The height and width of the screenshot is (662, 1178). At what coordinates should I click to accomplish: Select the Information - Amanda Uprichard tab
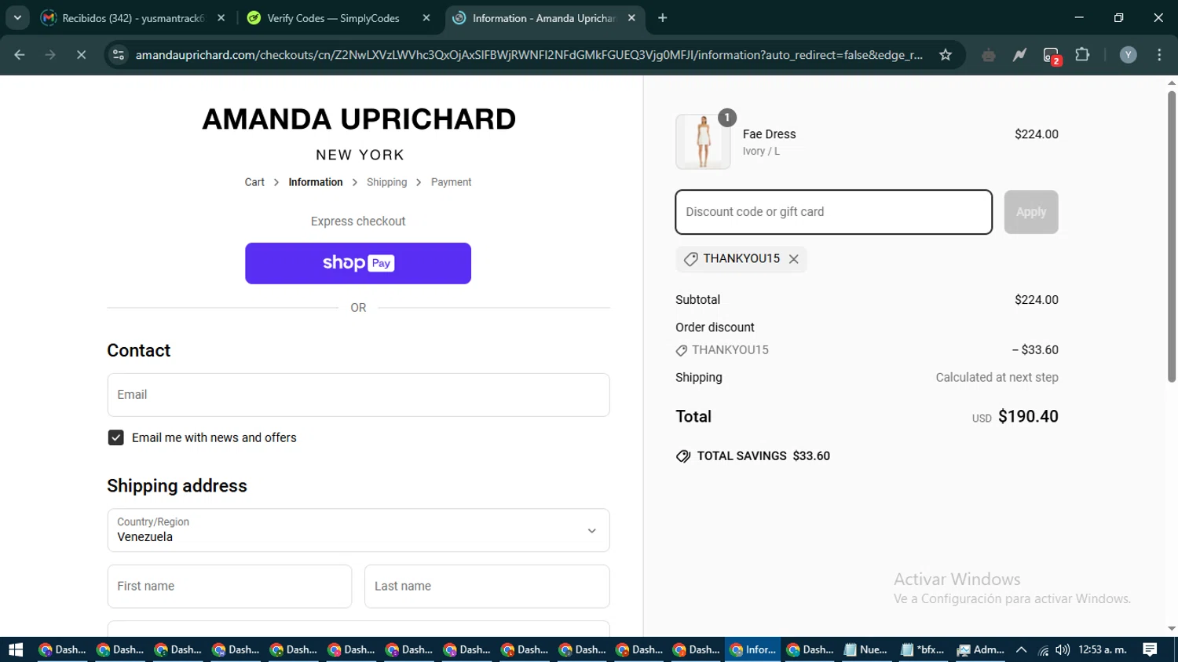tap(543, 18)
